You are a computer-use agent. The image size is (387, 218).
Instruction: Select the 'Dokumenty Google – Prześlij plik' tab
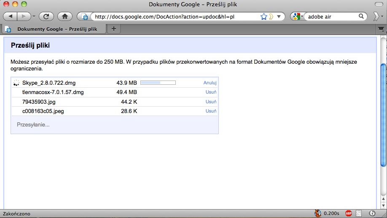click(x=54, y=29)
